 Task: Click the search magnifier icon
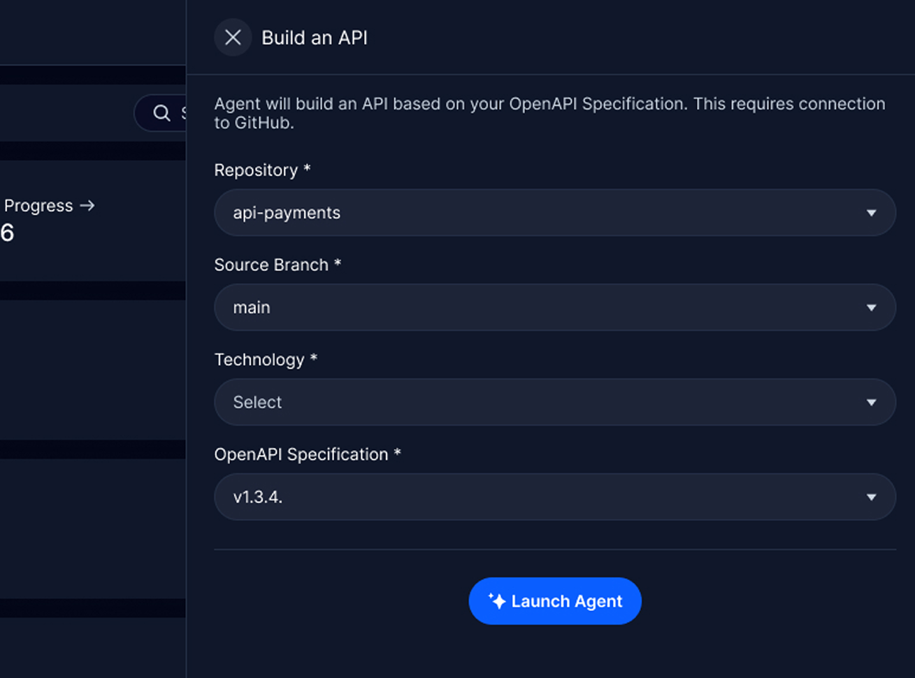161,113
